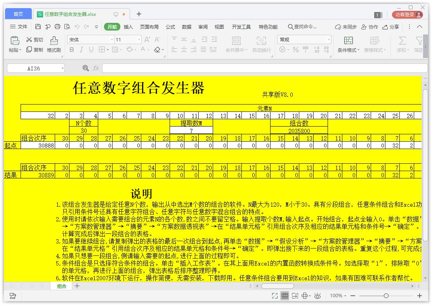The height and width of the screenshot is (305, 432).
Task: Click the clear format eraser icon
Action: 157,50
